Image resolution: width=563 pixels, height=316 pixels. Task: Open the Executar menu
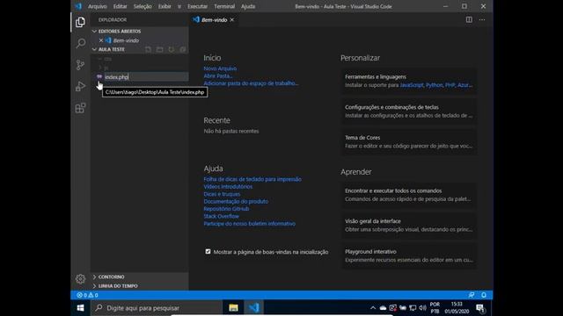pyautogui.click(x=197, y=6)
